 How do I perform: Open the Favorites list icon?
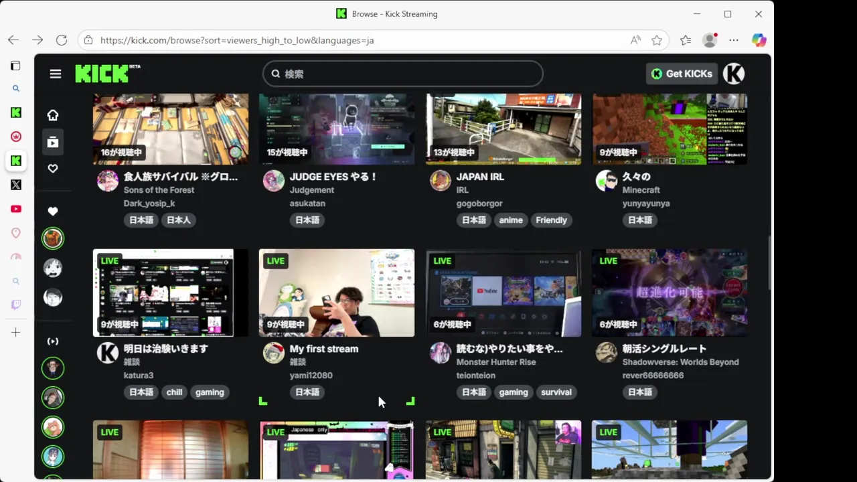(686, 40)
